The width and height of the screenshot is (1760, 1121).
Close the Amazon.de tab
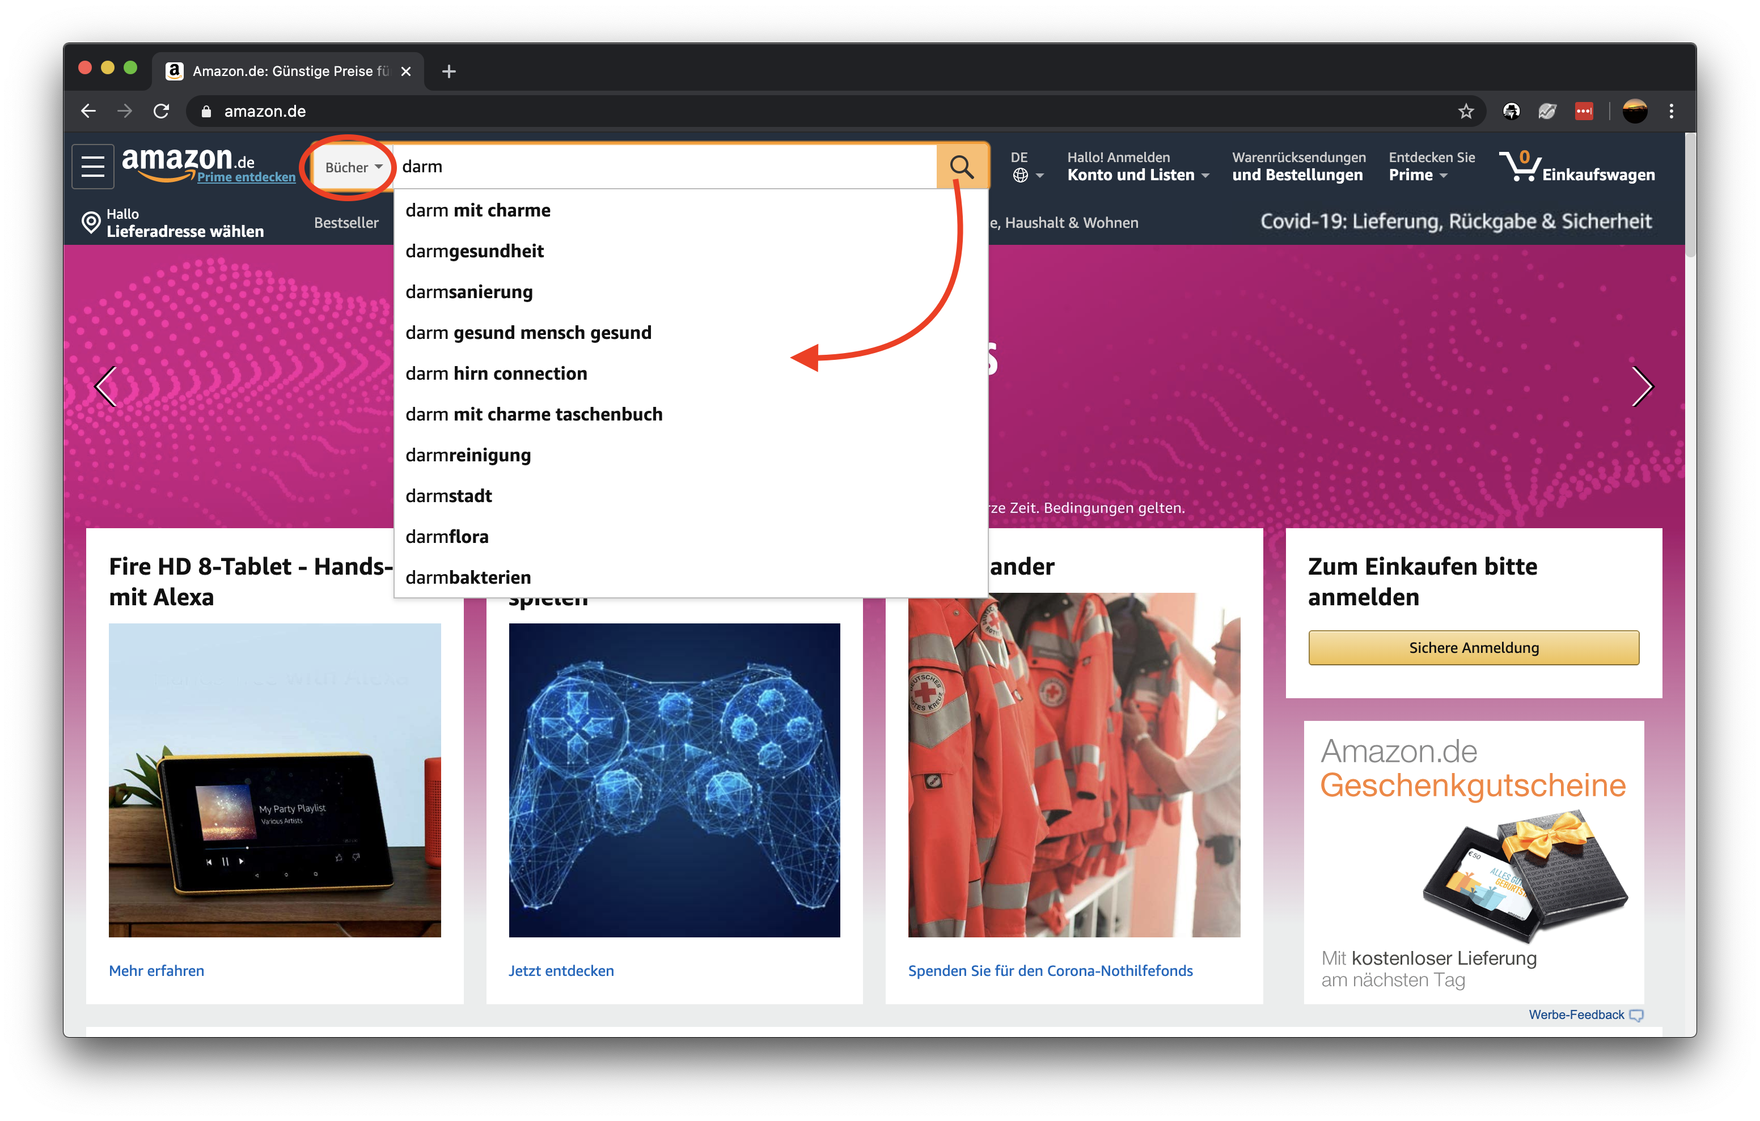407,71
